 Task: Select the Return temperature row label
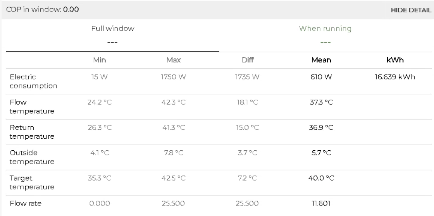32,132
